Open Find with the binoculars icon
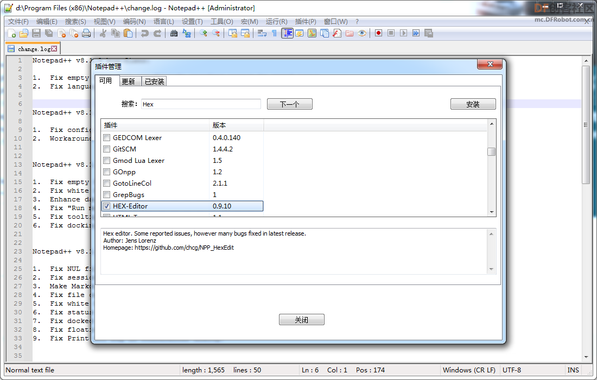Screen dimensions: 597x380 (x=174, y=34)
